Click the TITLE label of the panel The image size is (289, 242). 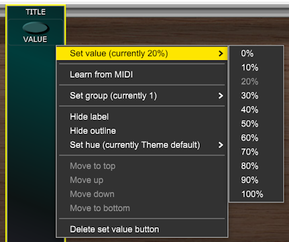(x=36, y=12)
